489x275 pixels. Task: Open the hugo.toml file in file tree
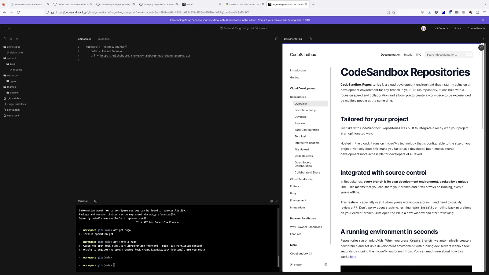coord(11,116)
